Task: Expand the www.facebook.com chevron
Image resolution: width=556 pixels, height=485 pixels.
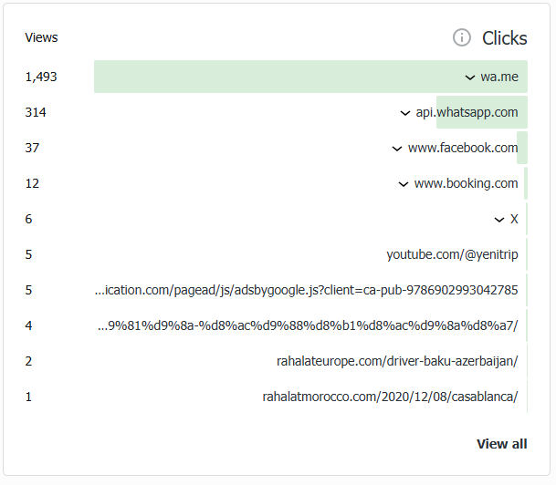Action: tap(397, 149)
